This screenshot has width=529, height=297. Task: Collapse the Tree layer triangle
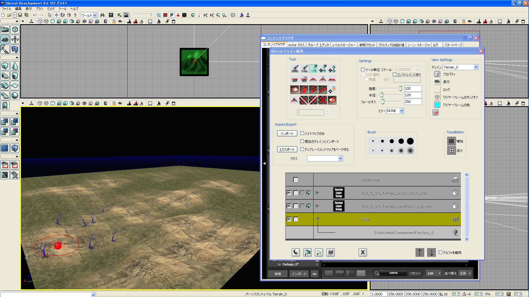(x=318, y=219)
